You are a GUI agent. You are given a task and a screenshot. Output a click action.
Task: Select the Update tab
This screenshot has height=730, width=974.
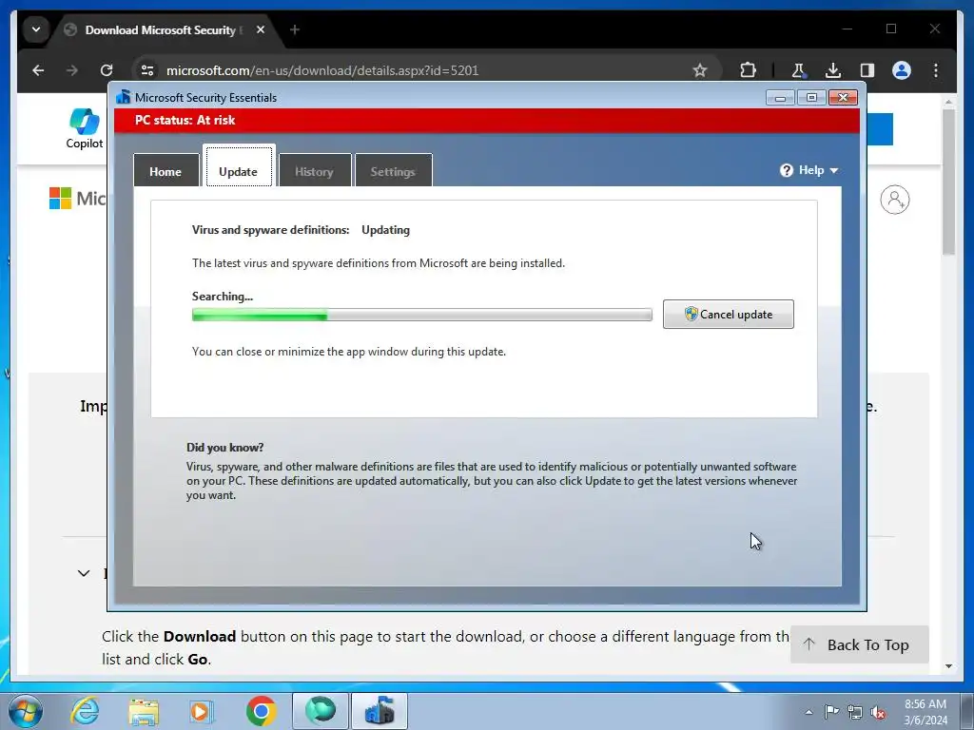point(239,167)
